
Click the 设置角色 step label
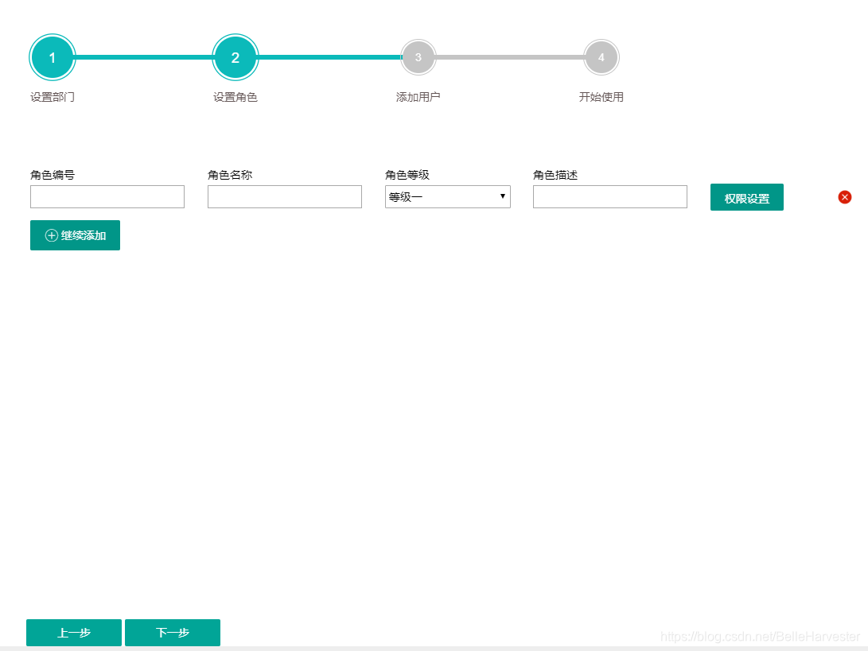click(235, 97)
